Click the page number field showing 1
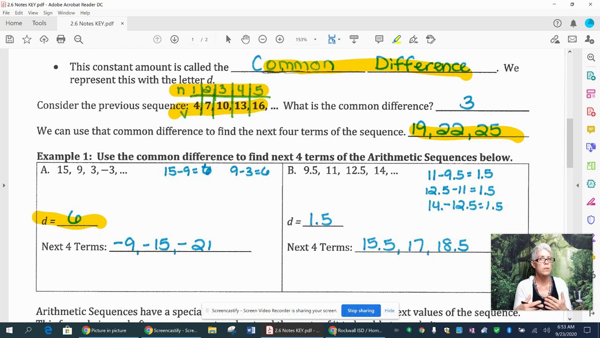This screenshot has width=600, height=338. pyautogui.click(x=192, y=39)
